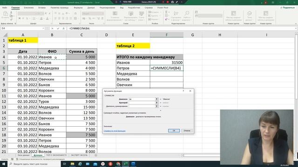Pause the screen recording in top bar
This screenshot has height=167, width=298.
163,2
